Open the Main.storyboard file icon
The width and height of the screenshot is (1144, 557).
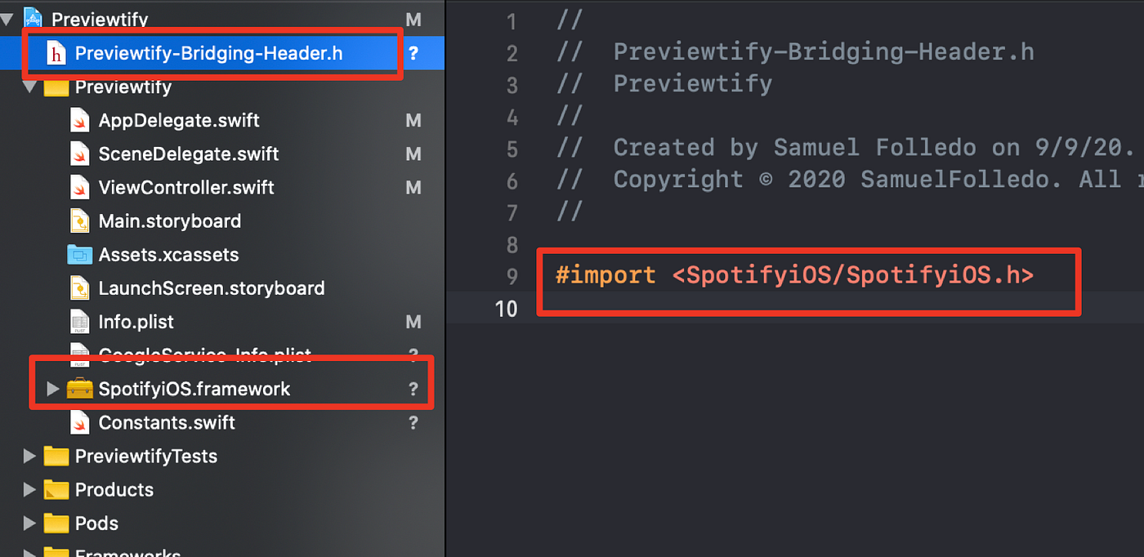79,221
